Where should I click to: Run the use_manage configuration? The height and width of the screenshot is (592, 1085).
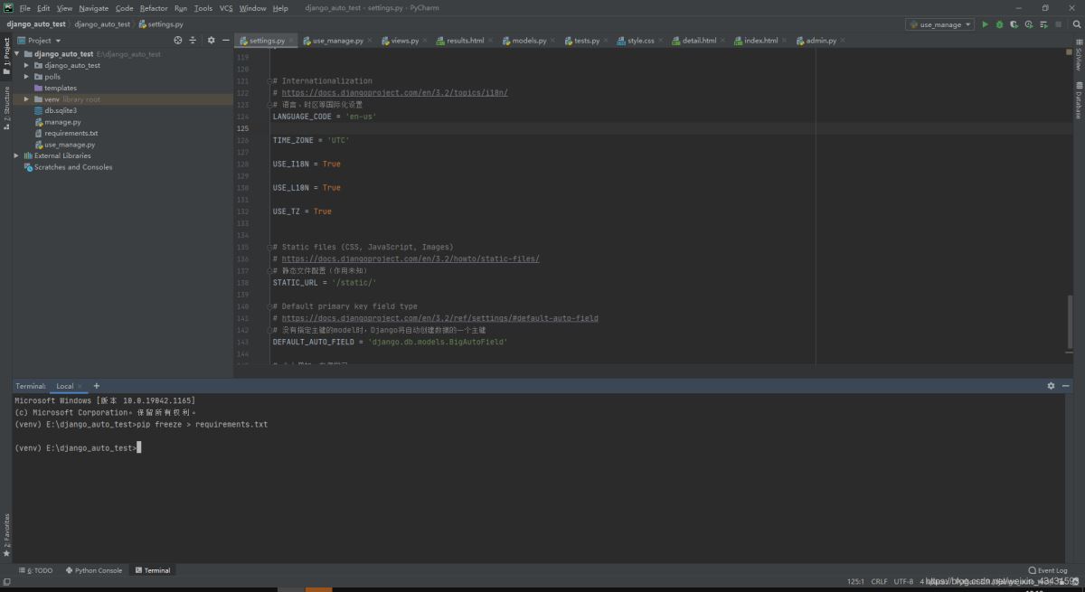click(985, 24)
